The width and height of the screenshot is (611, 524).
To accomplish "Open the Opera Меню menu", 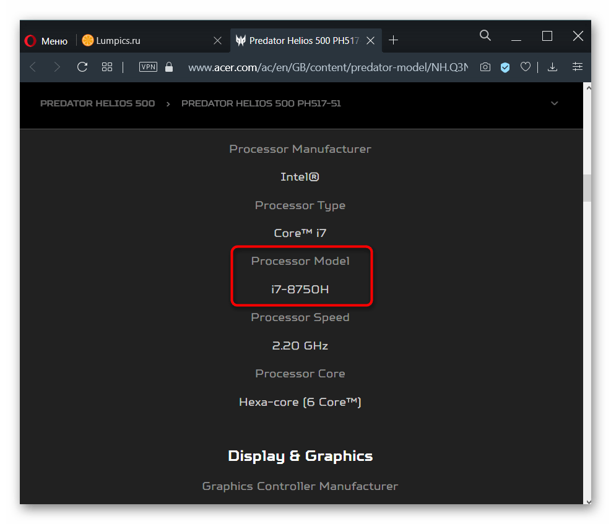I will pyautogui.click(x=46, y=41).
